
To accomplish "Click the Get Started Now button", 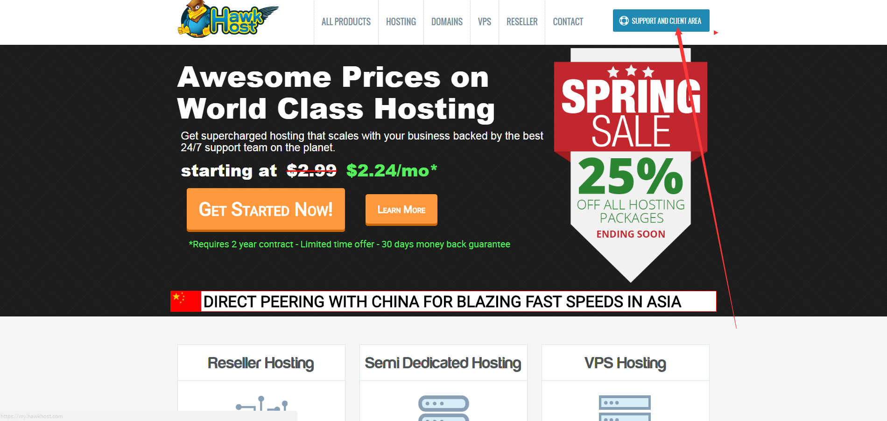I will 266,210.
